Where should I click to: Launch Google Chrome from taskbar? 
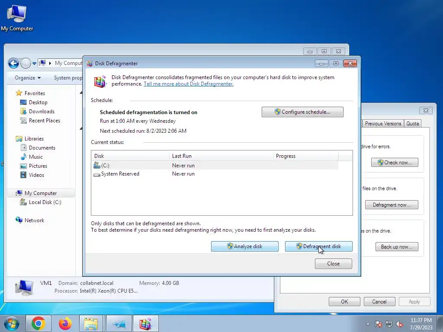click(39, 323)
